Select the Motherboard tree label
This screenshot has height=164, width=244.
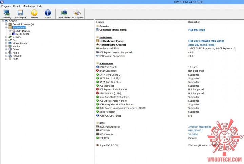pos(19,27)
